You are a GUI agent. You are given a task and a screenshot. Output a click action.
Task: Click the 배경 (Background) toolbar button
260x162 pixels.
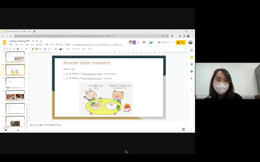click(x=68, y=49)
